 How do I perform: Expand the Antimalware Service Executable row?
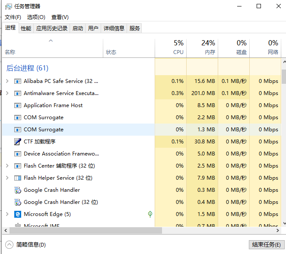(7, 93)
